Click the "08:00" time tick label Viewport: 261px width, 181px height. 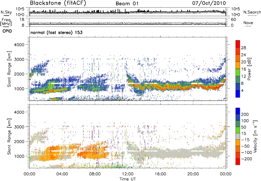click(x=95, y=174)
